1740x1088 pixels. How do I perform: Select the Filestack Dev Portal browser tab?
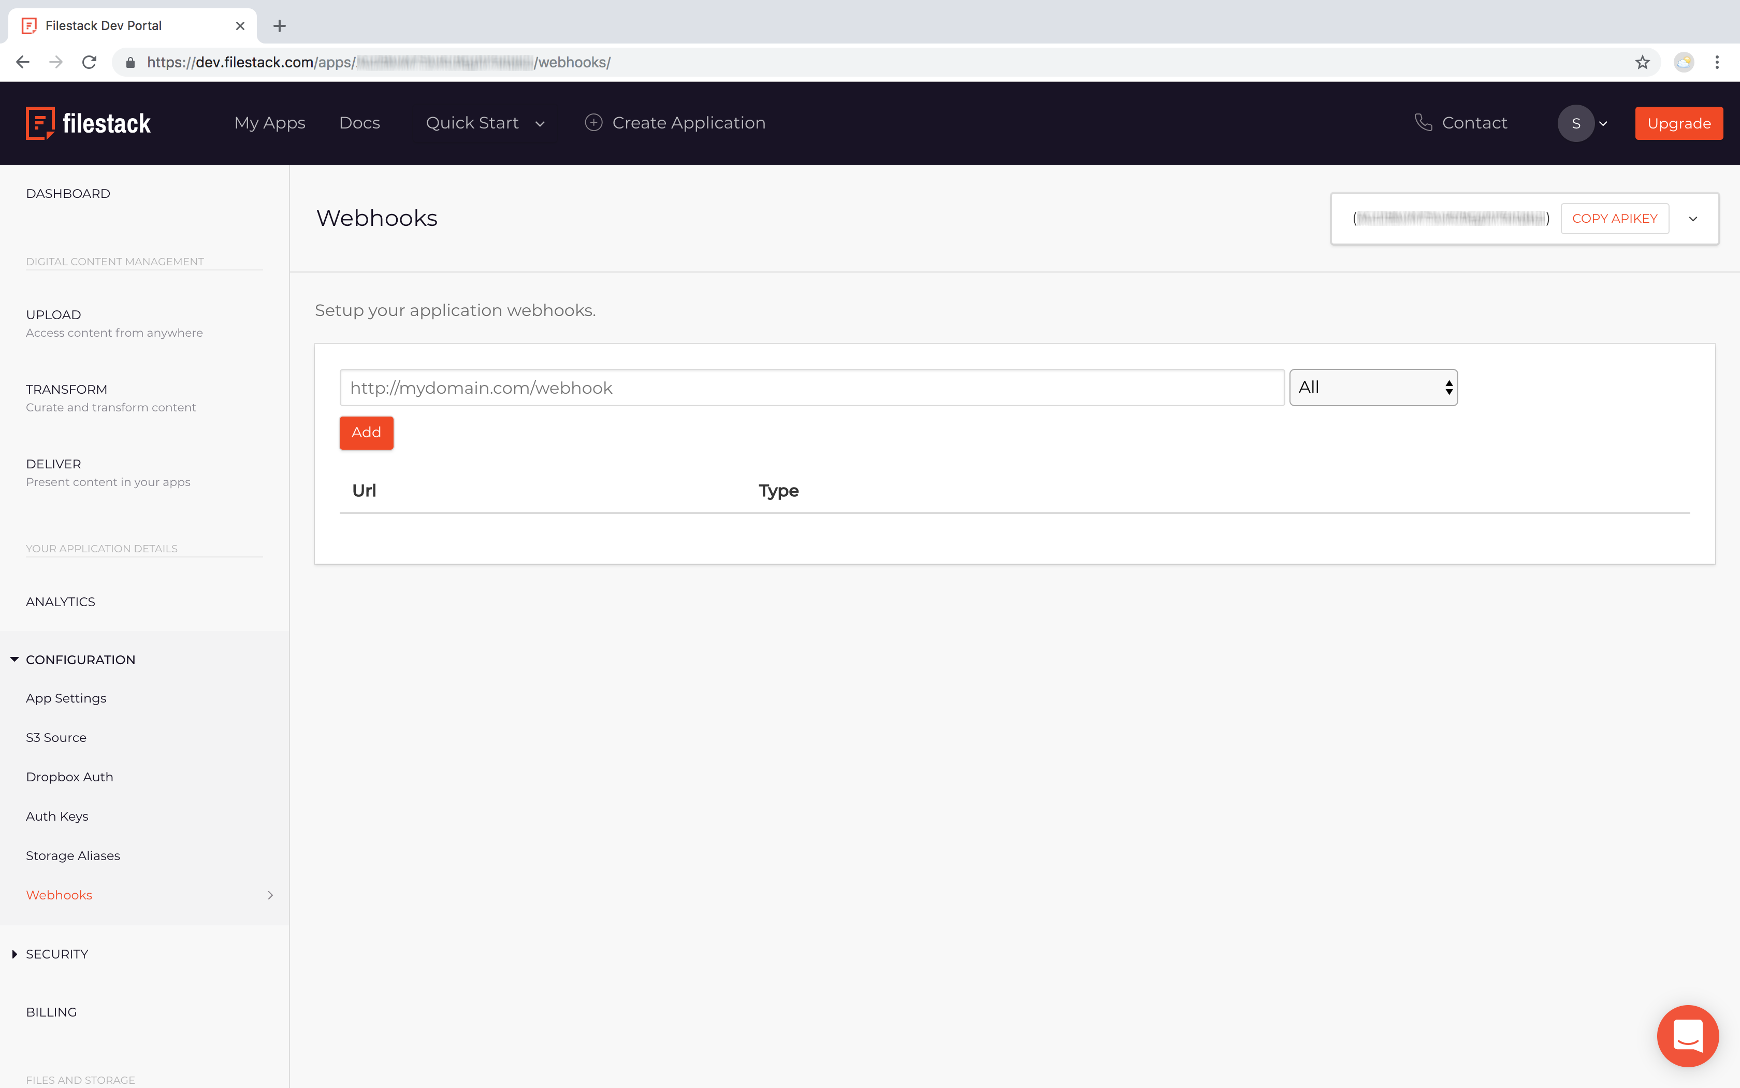point(132,26)
